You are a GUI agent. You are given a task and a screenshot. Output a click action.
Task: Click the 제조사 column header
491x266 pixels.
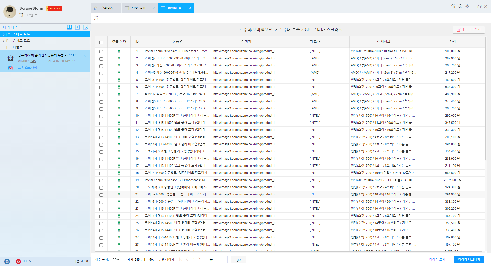[315, 42]
